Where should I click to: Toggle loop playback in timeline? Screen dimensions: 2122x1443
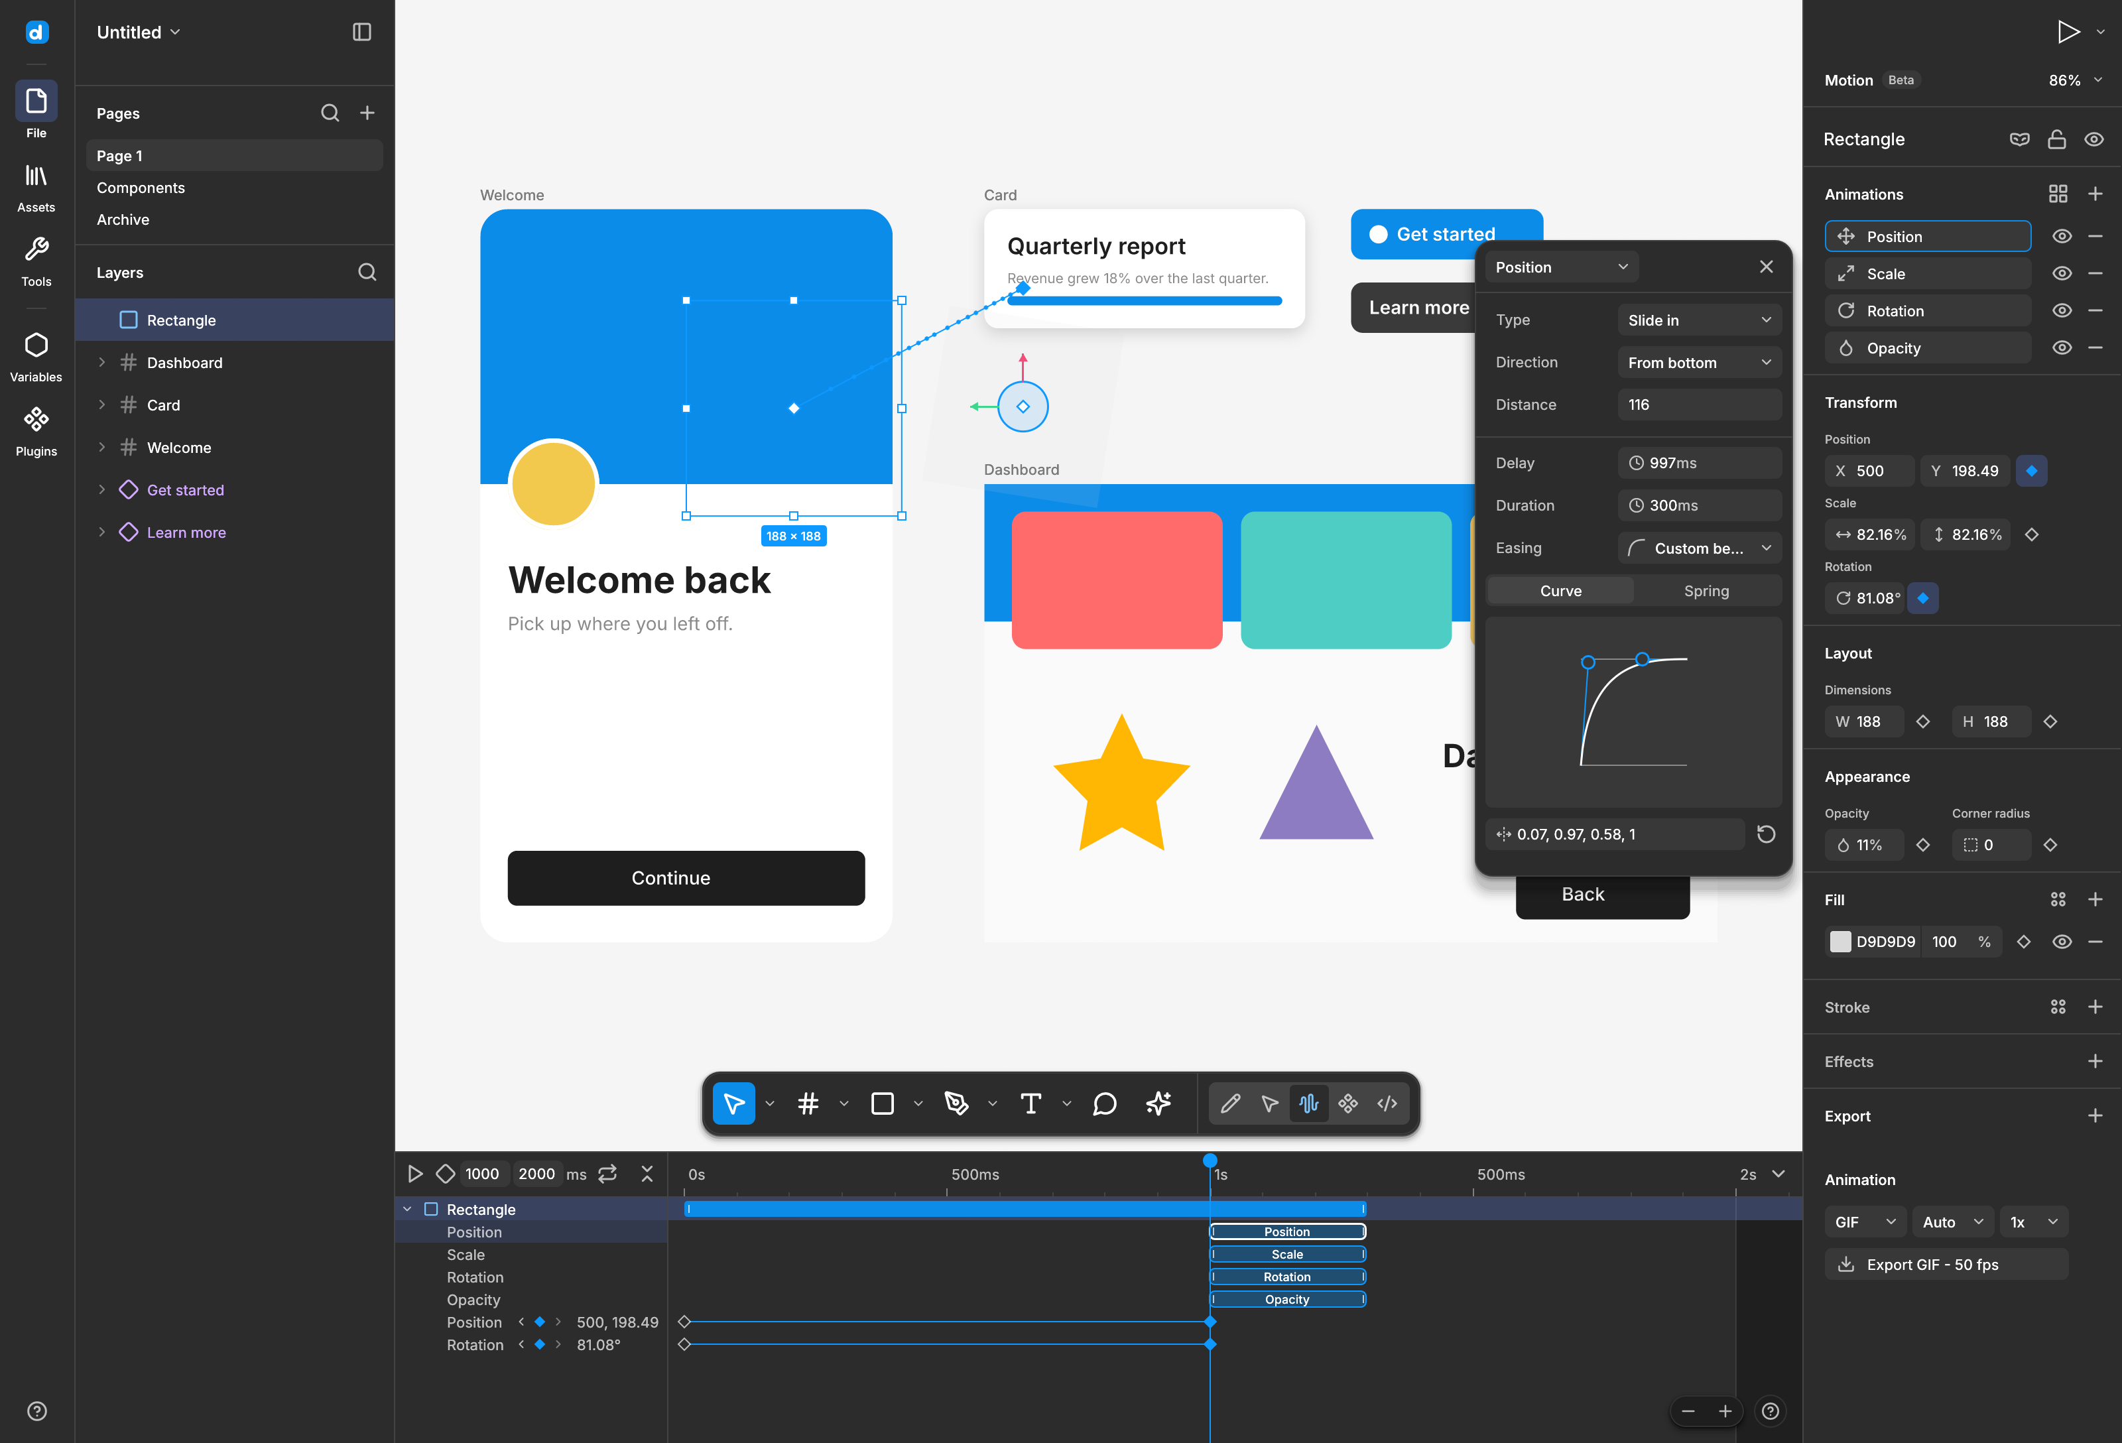[607, 1174]
